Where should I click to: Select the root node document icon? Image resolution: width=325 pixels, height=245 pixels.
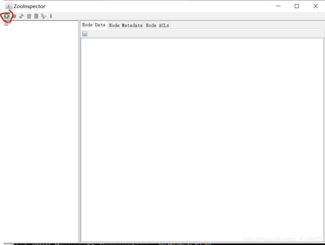(6, 24)
